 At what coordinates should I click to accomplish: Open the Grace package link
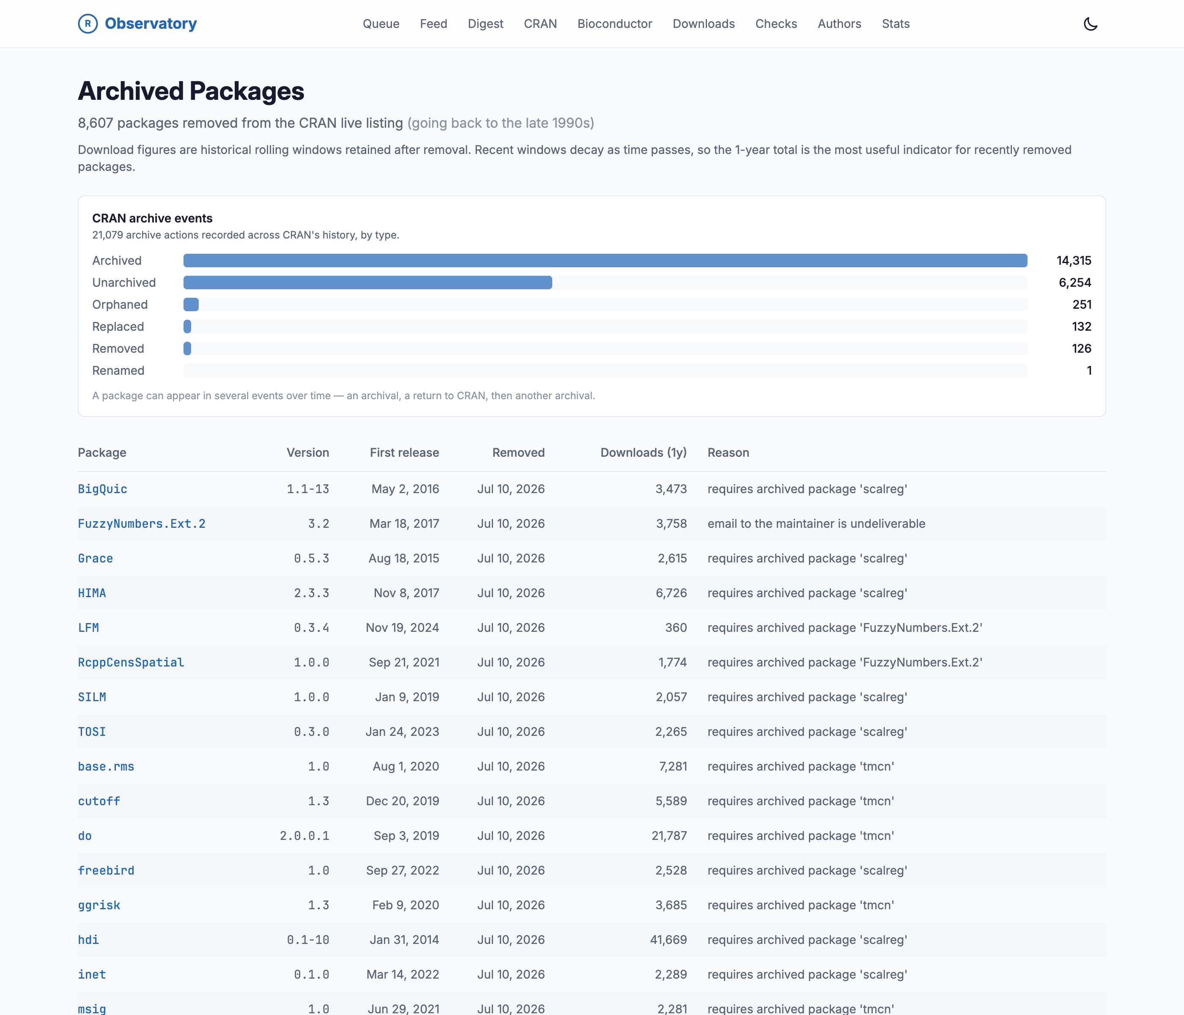pyautogui.click(x=96, y=558)
